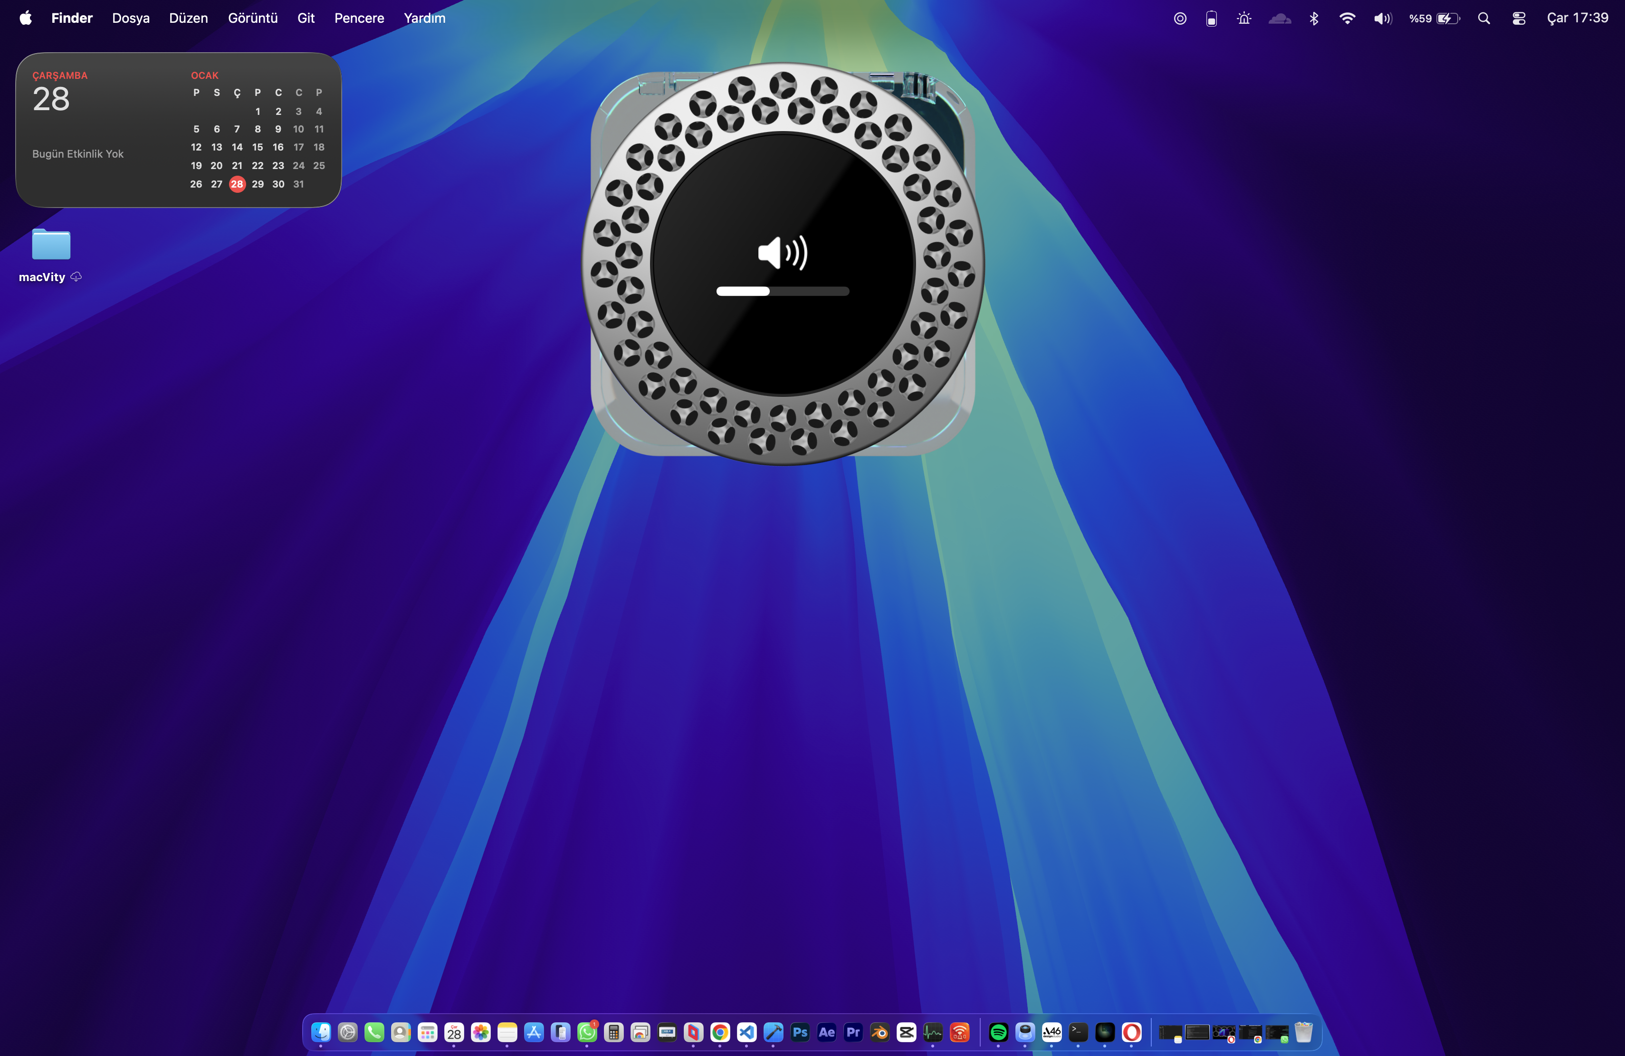
Task: Open the Bluetooth status menu
Action: (1314, 18)
